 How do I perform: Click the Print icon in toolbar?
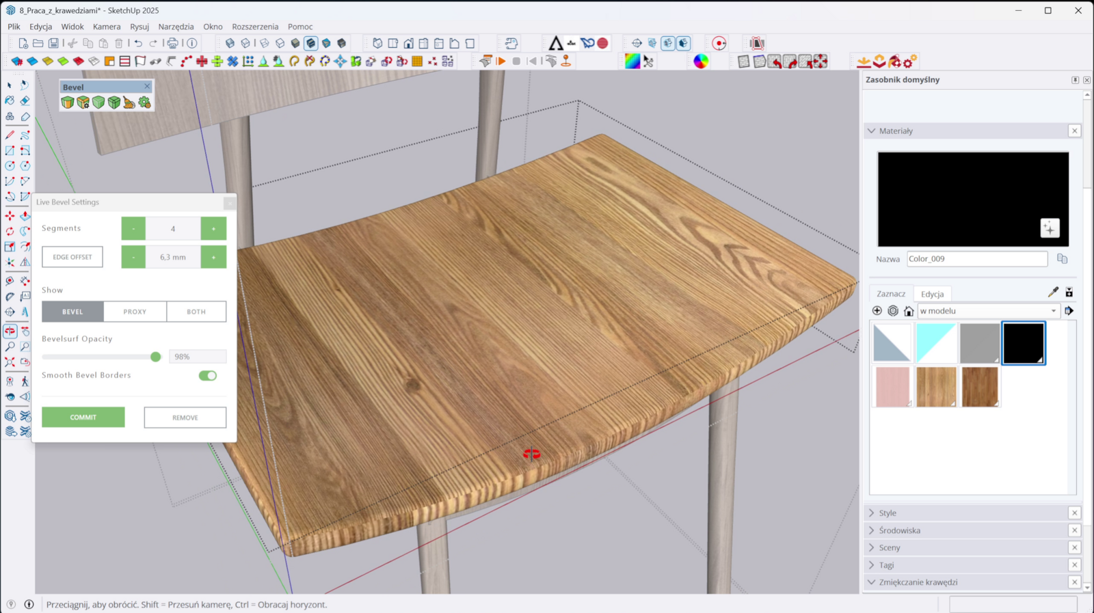[173, 43]
